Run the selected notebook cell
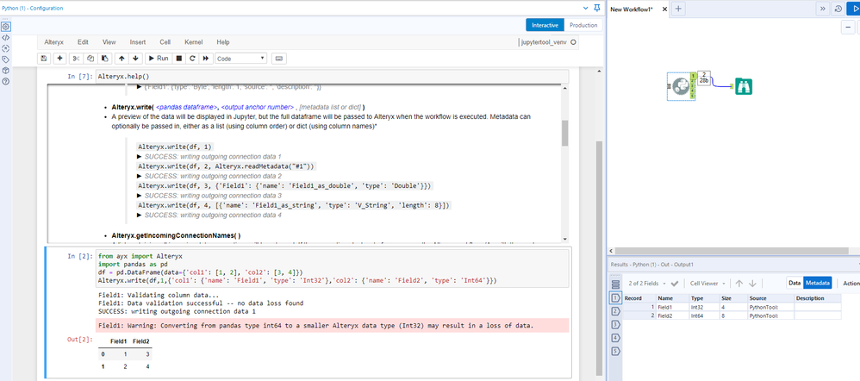The width and height of the screenshot is (860, 381). coord(158,58)
